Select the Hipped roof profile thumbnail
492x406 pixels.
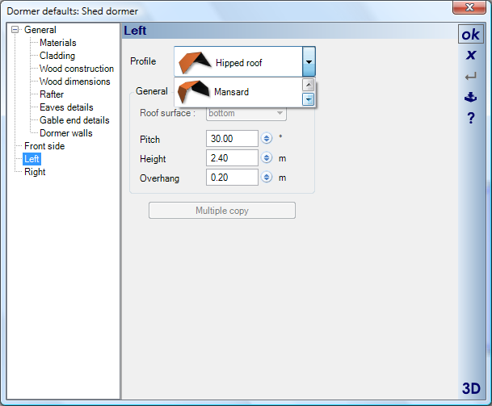pyautogui.click(x=194, y=62)
